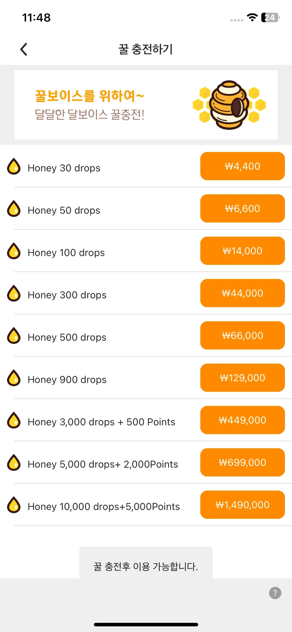Image resolution: width=292 pixels, height=632 pixels.
Task: Select the ₩66,000 price button
Action: (243, 335)
